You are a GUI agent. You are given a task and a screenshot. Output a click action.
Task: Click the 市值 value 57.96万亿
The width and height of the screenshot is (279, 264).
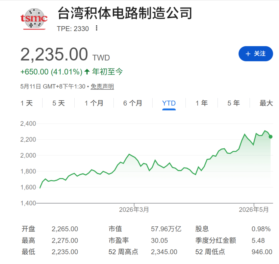(x=166, y=229)
